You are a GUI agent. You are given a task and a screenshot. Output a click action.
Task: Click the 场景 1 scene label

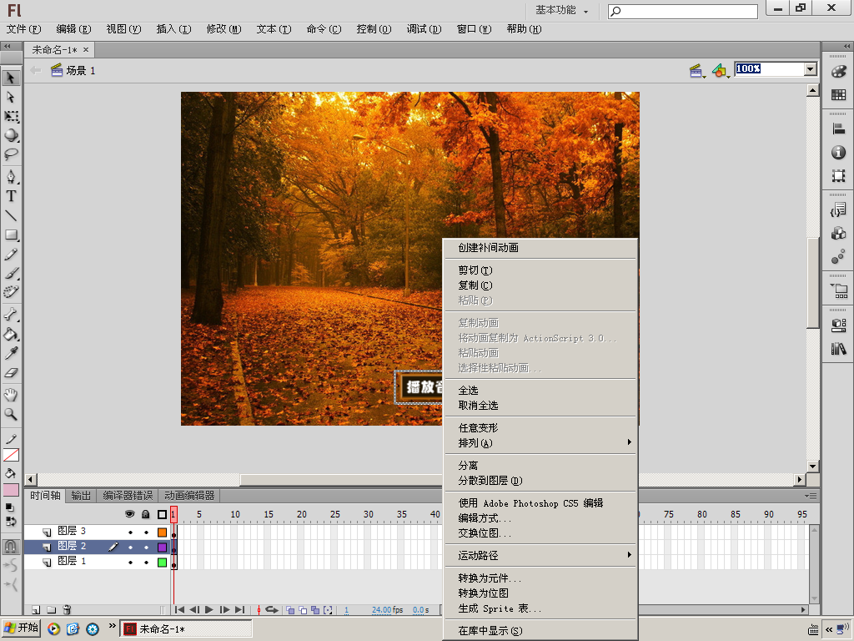point(81,70)
